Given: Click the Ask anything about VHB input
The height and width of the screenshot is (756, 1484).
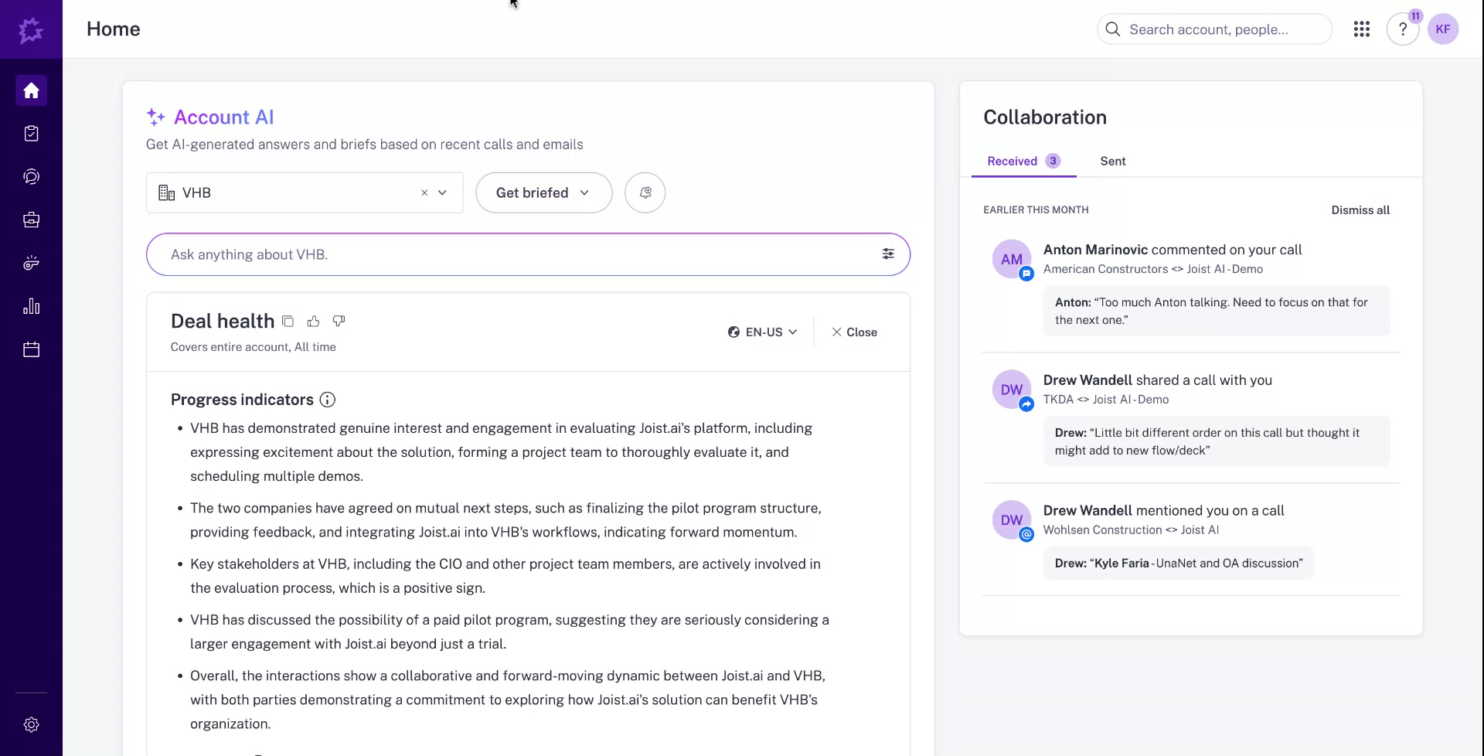Looking at the screenshot, I should coord(510,254).
